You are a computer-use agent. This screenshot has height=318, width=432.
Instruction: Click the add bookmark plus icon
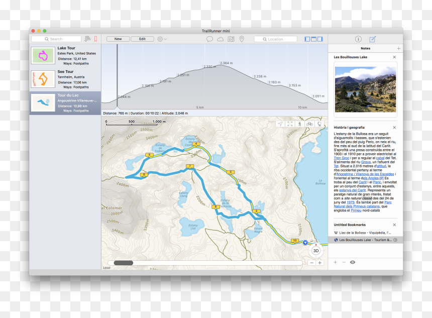click(335, 262)
